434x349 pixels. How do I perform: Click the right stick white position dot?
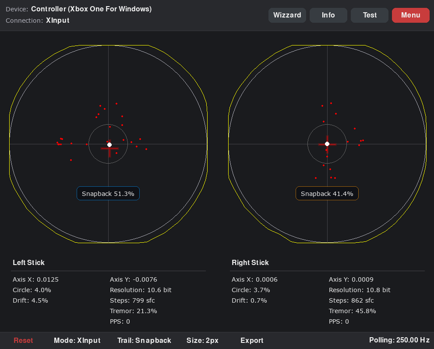point(327,144)
